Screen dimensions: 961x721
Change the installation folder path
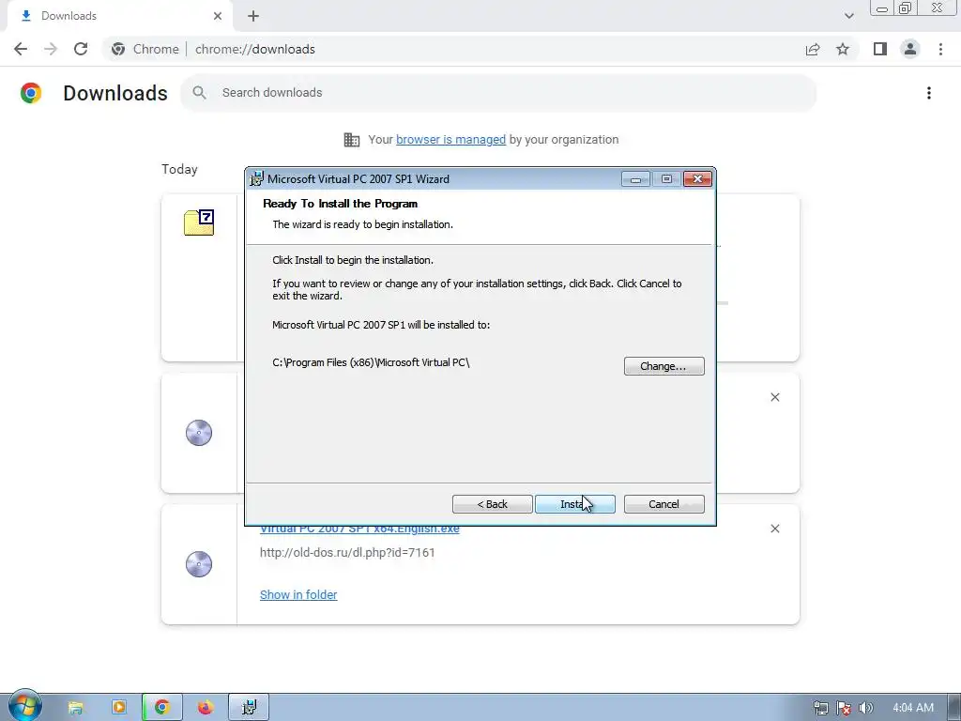664,366
